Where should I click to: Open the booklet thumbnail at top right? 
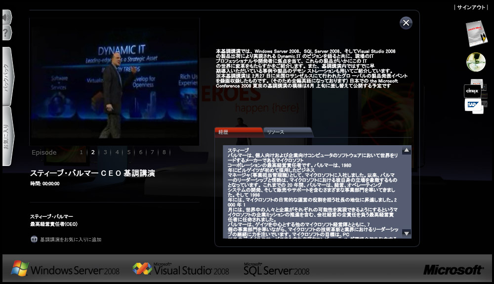click(476, 34)
